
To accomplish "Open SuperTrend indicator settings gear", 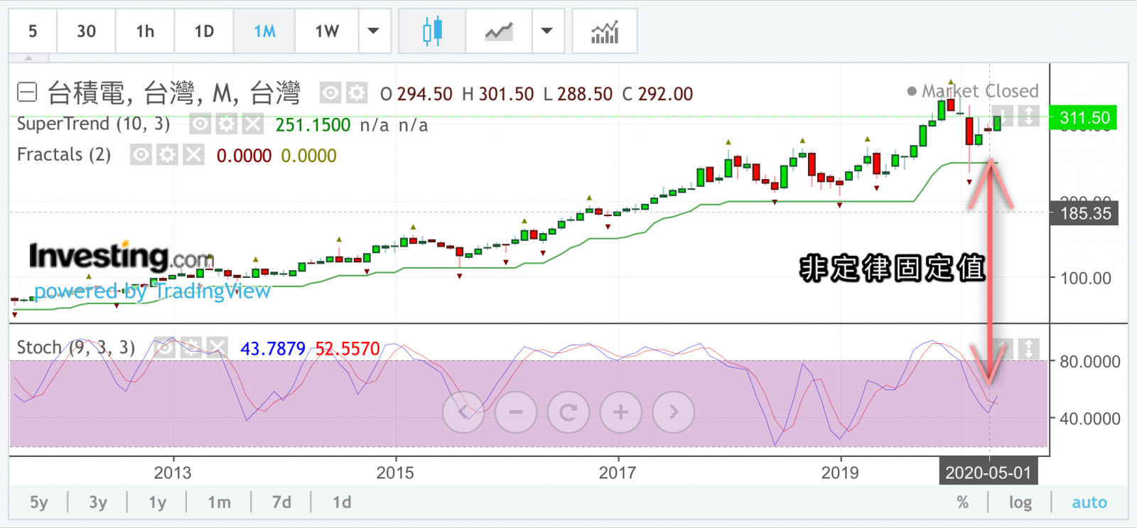I will point(227,124).
